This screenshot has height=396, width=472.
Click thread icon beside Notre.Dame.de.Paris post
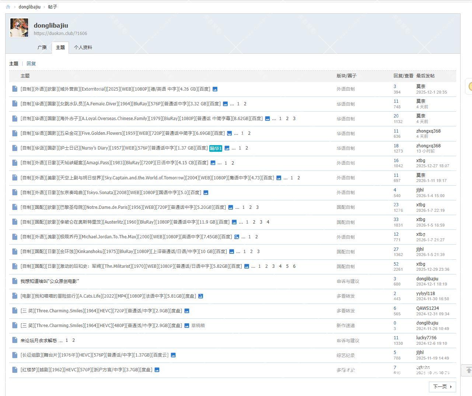pyautogui.click(x=15, y=207)
